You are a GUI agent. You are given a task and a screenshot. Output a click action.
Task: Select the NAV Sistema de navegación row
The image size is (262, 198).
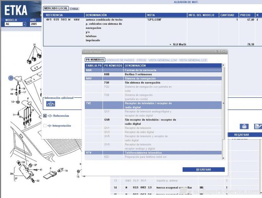point(153,78)
